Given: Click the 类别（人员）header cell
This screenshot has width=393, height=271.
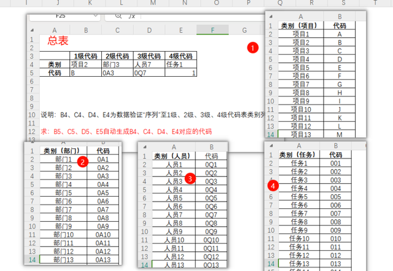Looking at the screenshot, I should tap(174, 156).
